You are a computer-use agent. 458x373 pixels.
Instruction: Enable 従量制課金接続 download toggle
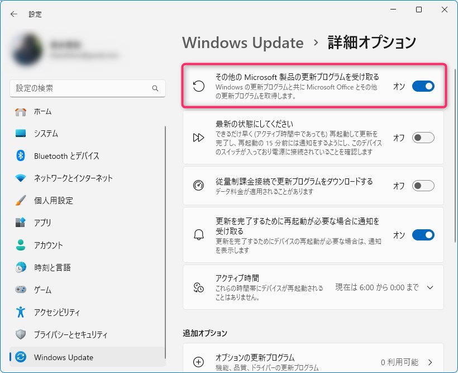(x=423, y=186)
